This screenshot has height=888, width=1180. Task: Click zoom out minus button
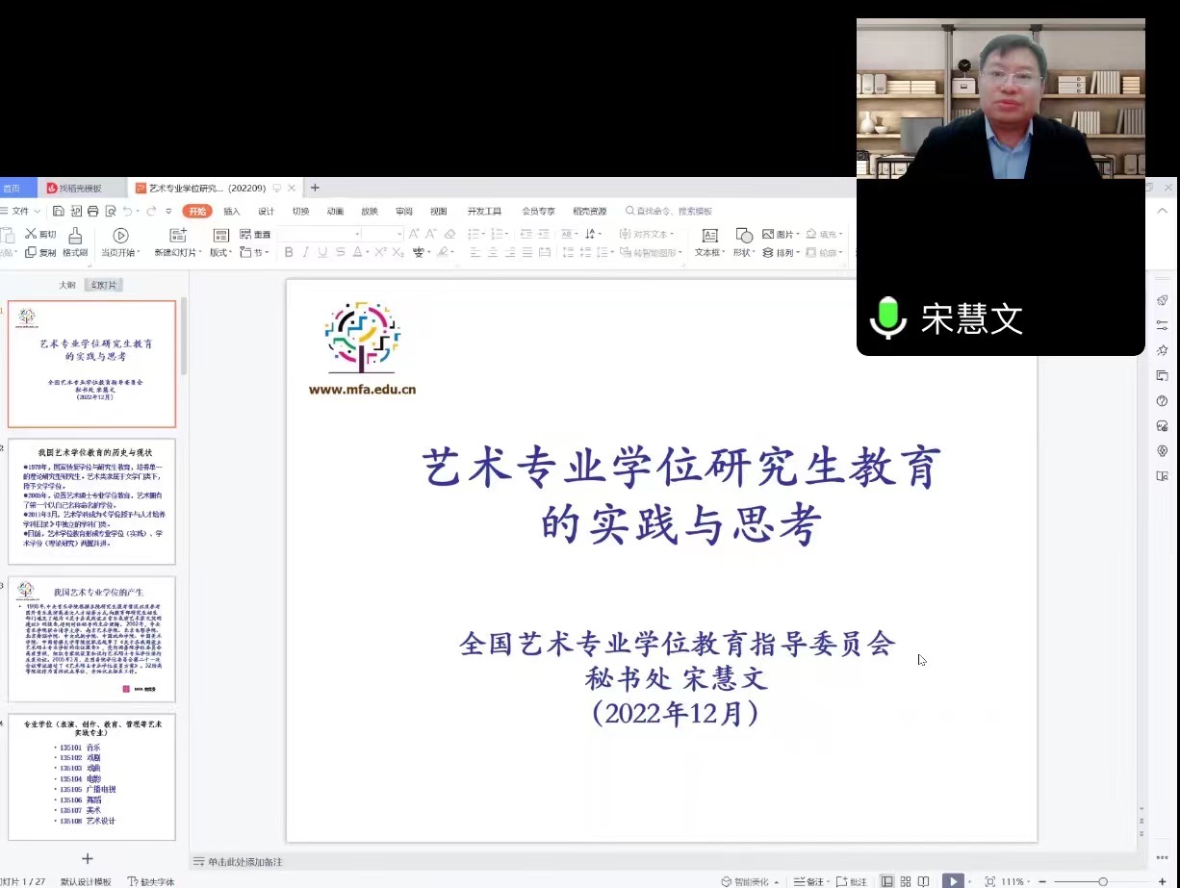point(1042,881)
